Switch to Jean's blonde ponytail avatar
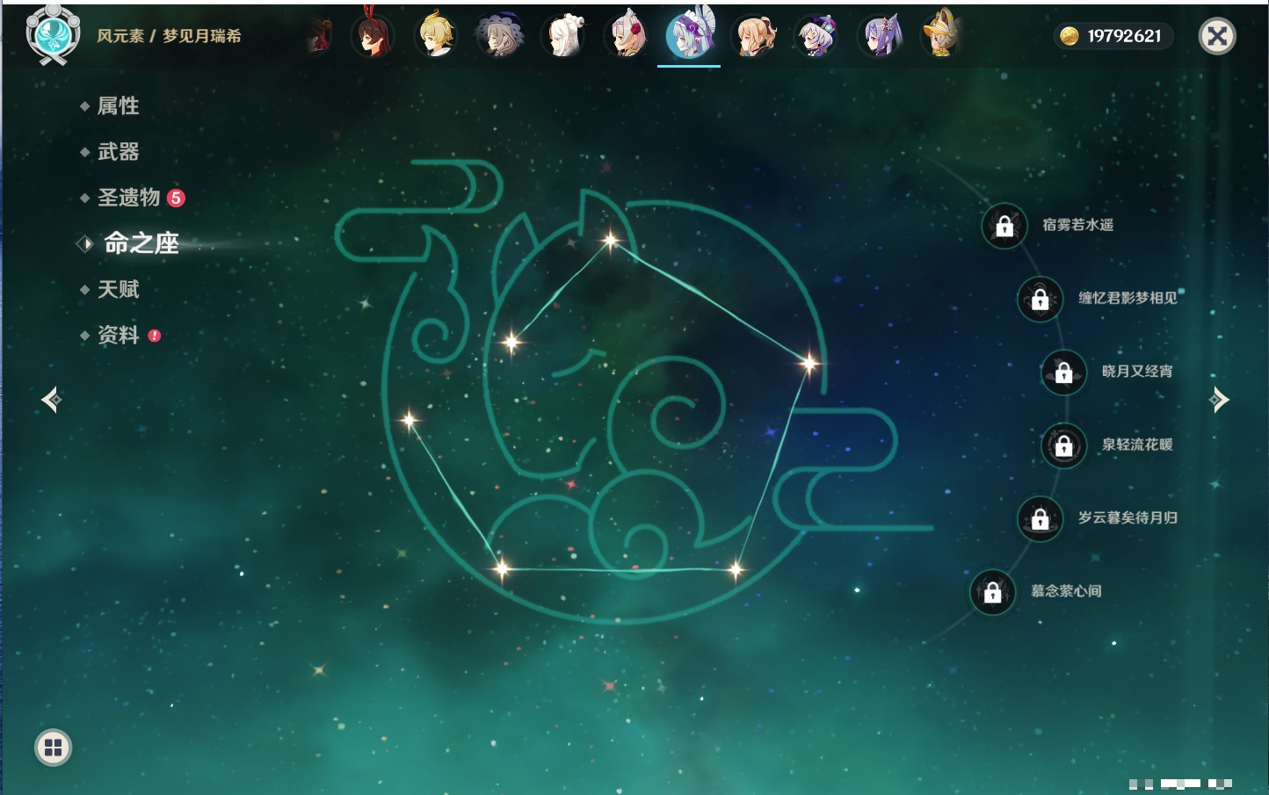This screenshot has width=1269, height=795. pos(754,35)
